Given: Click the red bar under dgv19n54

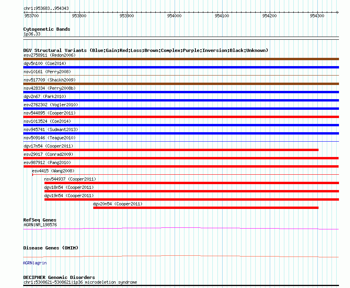Looking at the screenshot, I should click(192, 199).
